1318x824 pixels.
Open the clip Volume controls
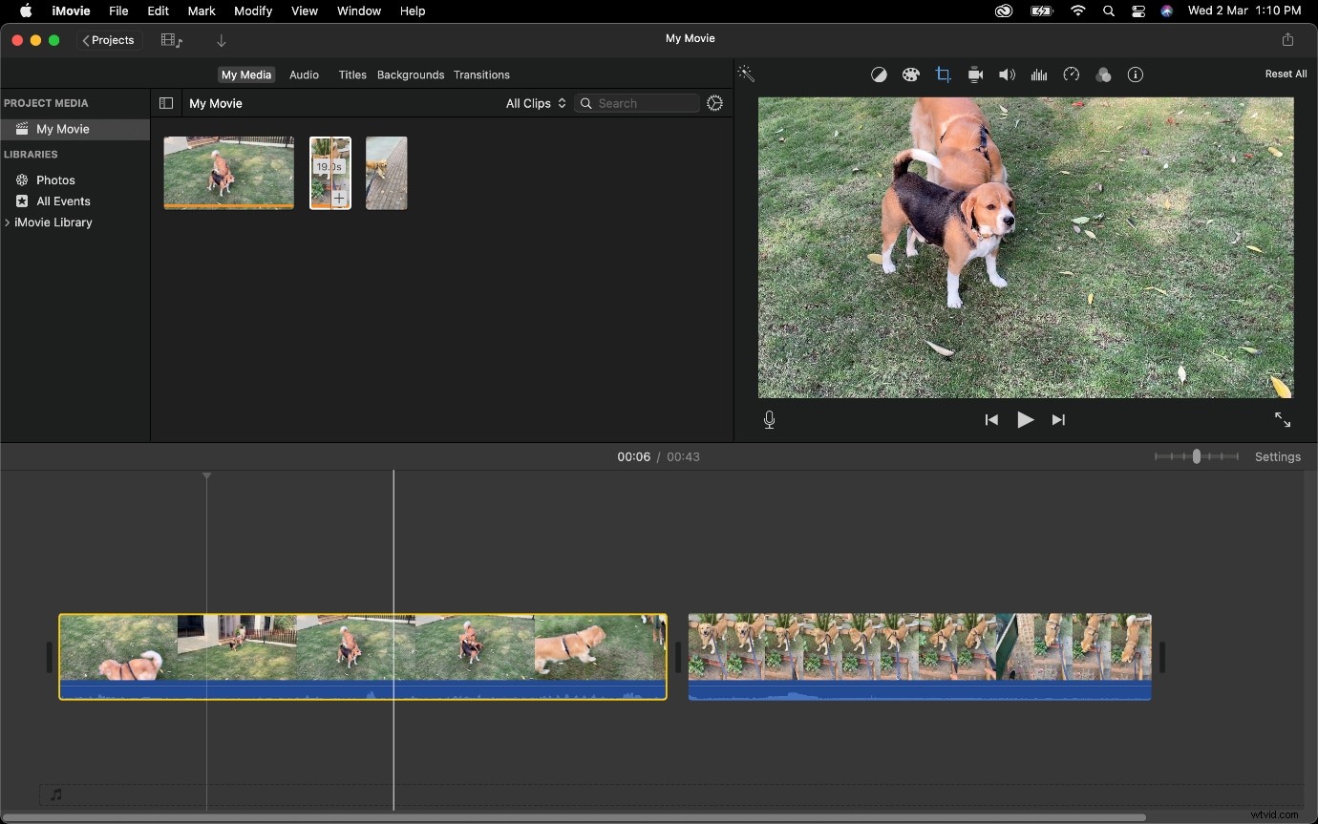click(x=1007, y=74)
